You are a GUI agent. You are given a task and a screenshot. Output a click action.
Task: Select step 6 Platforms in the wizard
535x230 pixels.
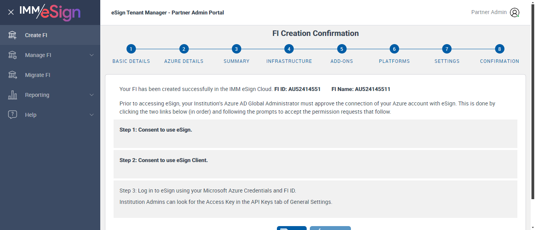(394, 49)
